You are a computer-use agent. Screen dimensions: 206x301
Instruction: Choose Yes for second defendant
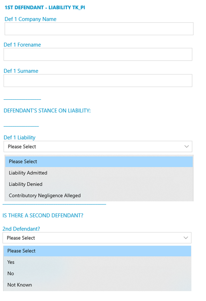[x=97, y=262]
